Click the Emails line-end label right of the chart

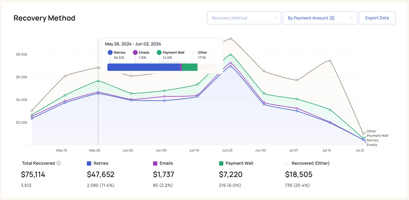click(x=372, y=145)
